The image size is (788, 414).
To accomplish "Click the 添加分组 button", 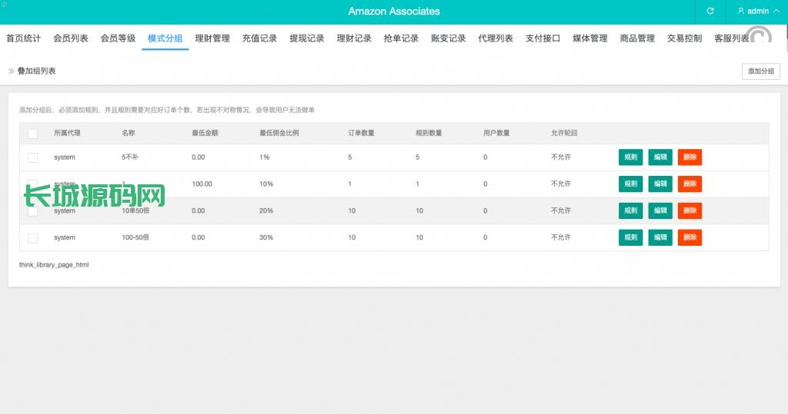I will point(760,71).
